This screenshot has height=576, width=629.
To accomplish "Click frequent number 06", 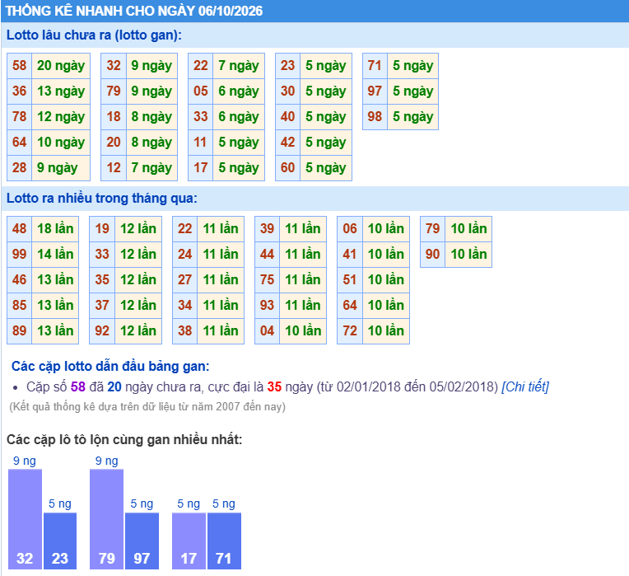I will click(350, 229).
